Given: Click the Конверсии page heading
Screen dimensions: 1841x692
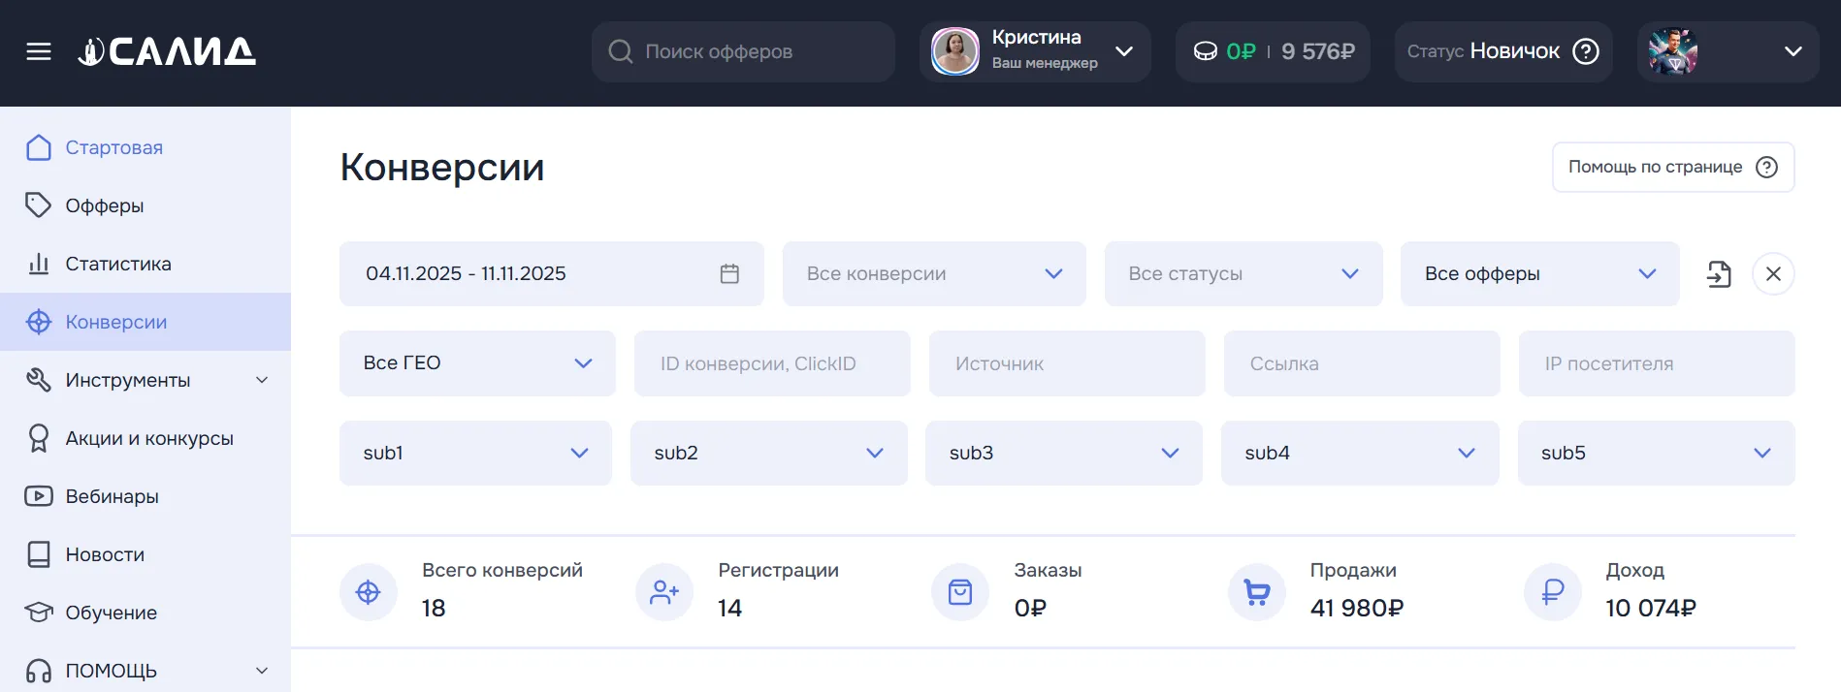Looking at the screenshot, I should pos(442,168).
